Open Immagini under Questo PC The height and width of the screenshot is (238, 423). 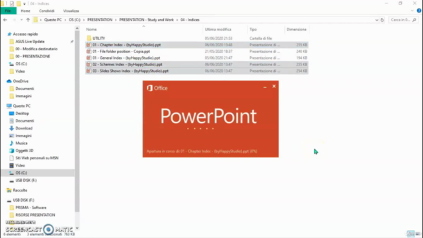click(23, 136)
